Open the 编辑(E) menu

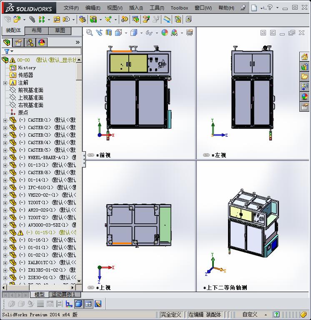(x=93, y=8)
